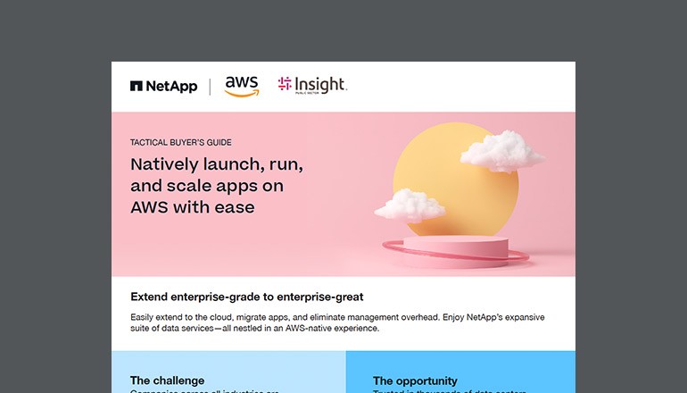Click the AWS logo
Viewport: 687px width, 393px height.
[x=241, y=86]
